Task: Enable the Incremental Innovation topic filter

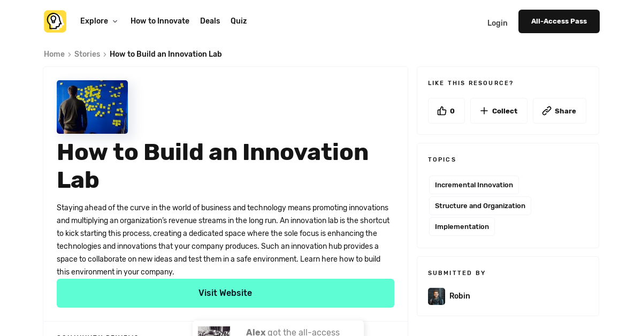Action: (473, 185)
